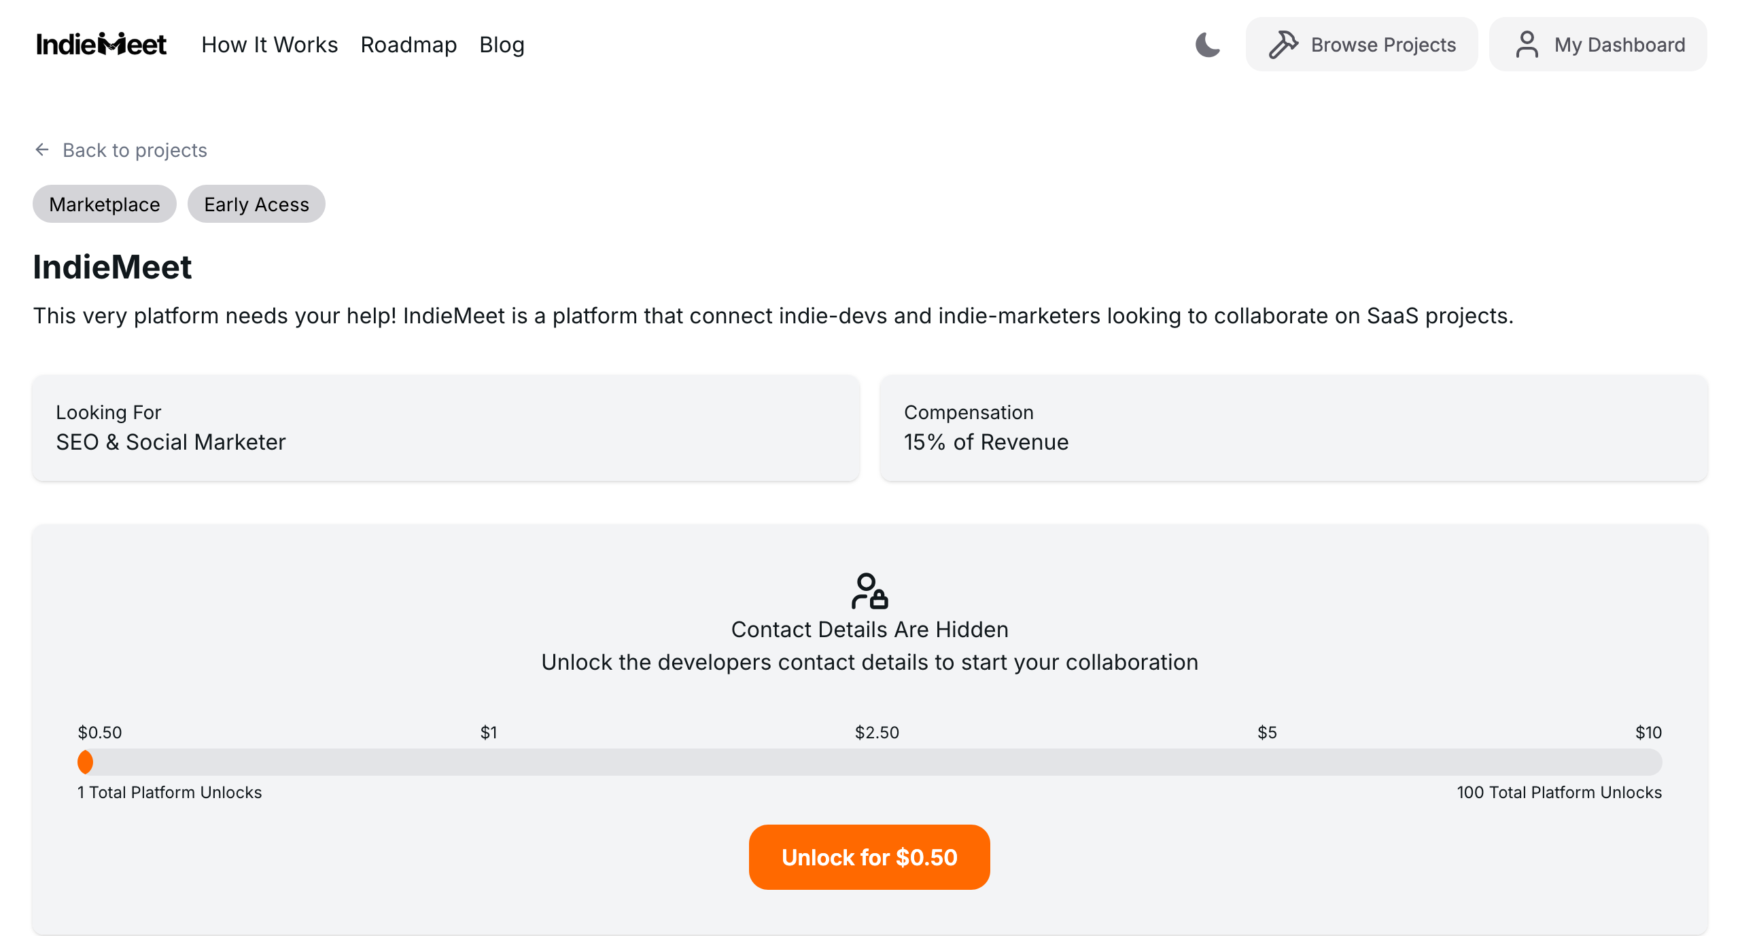Click the Marketplace tag
1740x936 pixels.
pos(104,204)
